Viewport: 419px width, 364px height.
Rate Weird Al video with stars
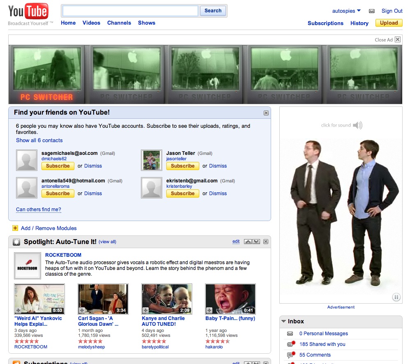[26, 341]
